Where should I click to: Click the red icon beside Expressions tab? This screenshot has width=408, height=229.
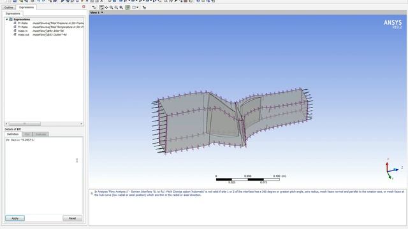84,7
